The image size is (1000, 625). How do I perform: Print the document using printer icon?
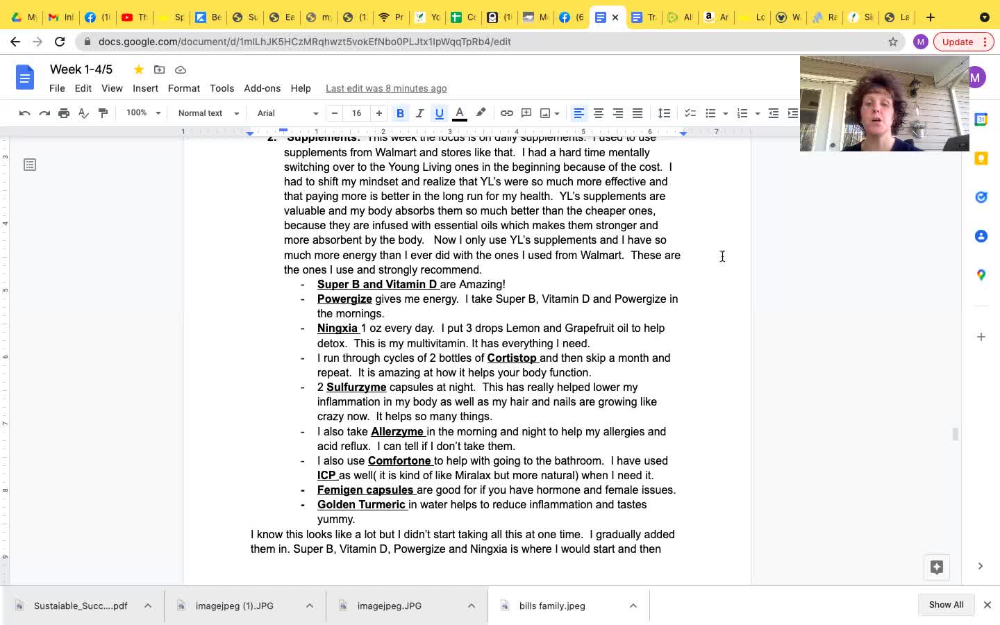point(64,113)
